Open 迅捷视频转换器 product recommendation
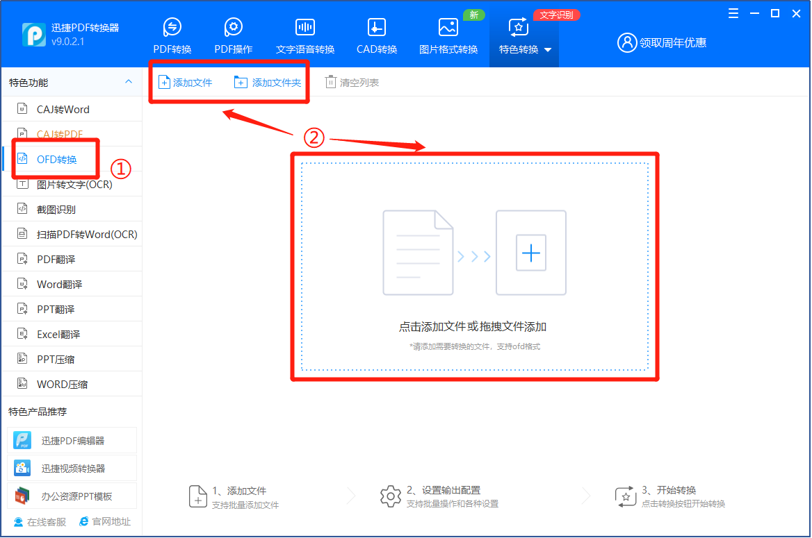The height and width of the screenshot is (538, 812). [x=72, y=468]
